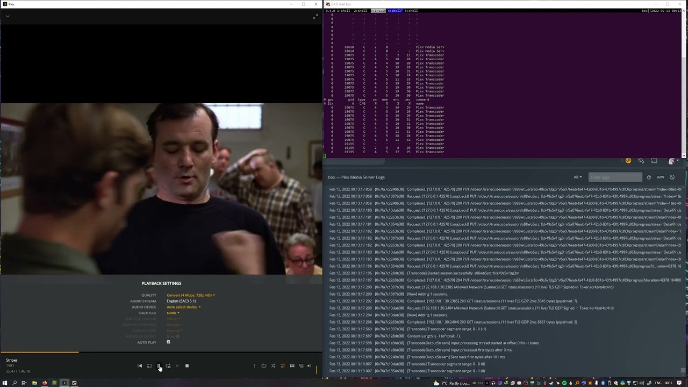Toggle the playback settings icon
688x387 pixels.
pyautogui.click(x=283, y=366)
